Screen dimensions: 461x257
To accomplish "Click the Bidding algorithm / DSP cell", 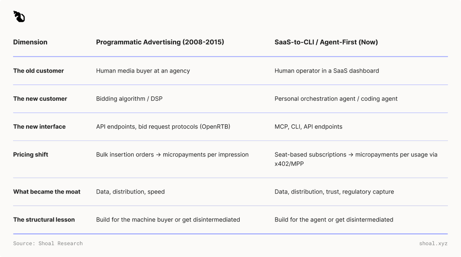I will [129, 99].
